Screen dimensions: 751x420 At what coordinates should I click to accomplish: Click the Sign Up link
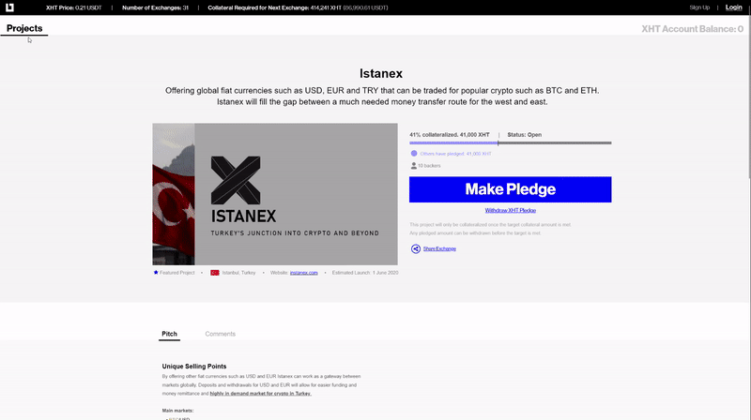(x=699, y=7)
